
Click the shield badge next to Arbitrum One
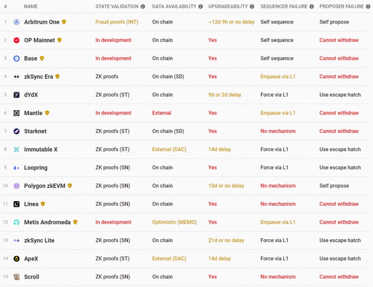tap(64, 22)
